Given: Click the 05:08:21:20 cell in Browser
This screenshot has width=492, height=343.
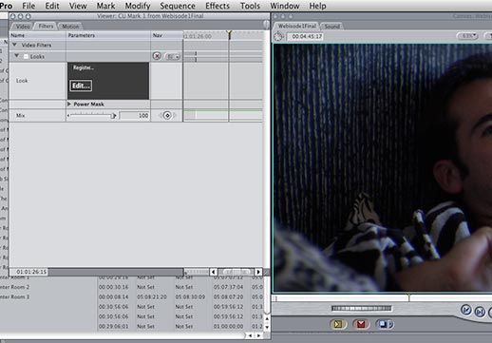Looking at the screenshot, I should click(x=152, y=296).
